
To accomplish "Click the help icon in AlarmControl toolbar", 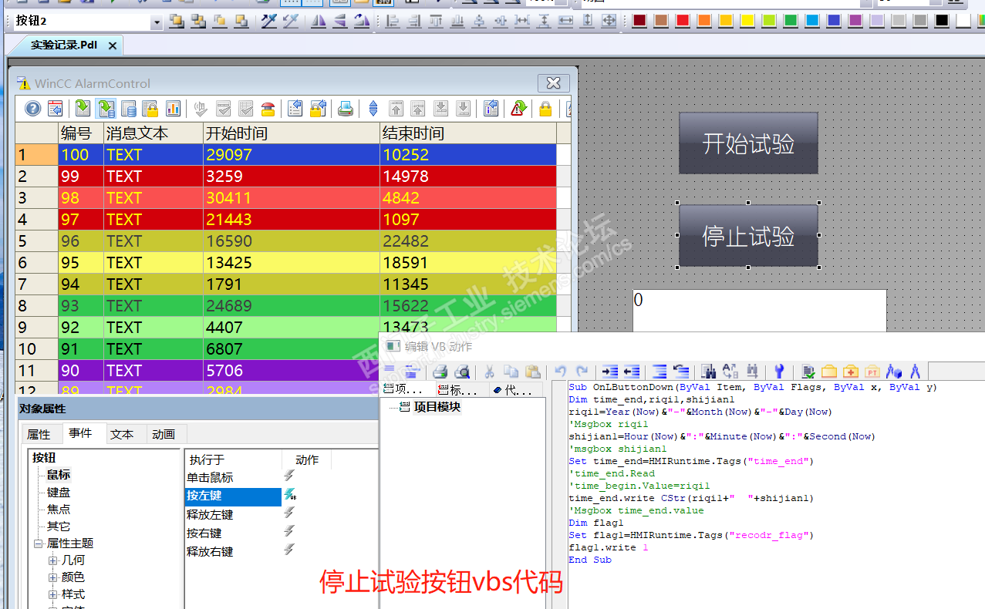I will pyautogui.click(x=32, y=109).
